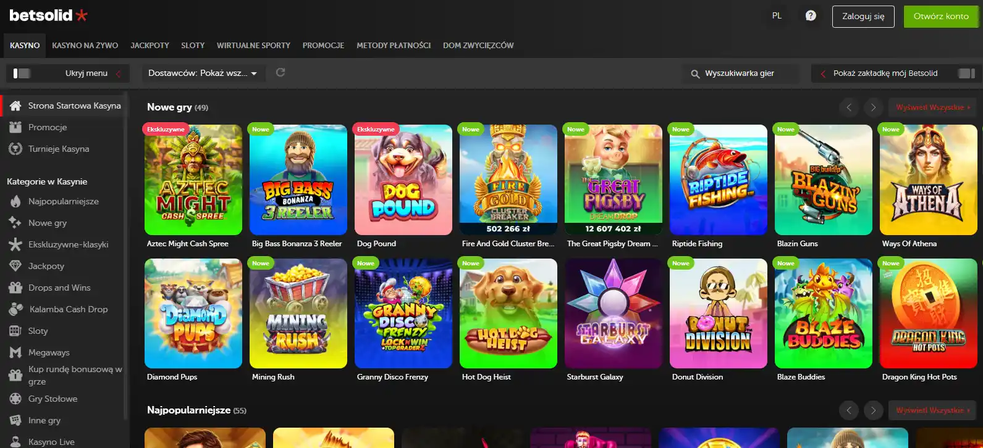
Task: Click the Kup rundę bonusową icon
Action: [15, 375]
